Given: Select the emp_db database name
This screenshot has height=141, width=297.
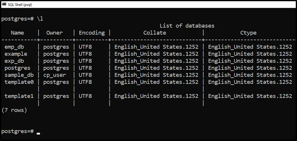Looking at the screenshot, I should [14, 47].
